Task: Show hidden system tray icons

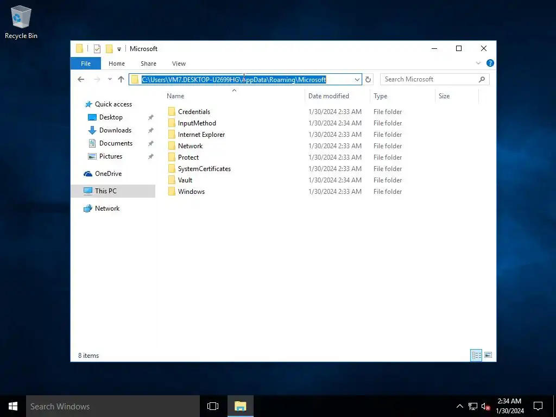Action: pyautogui.click(x=459, y=406)
